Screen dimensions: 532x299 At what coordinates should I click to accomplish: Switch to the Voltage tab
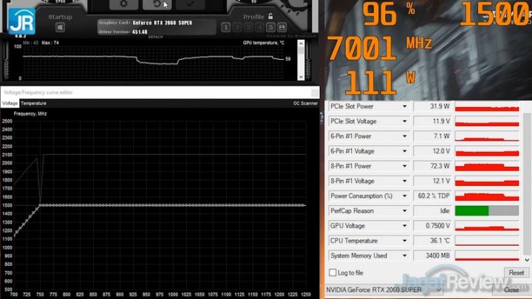coord(10,103)
